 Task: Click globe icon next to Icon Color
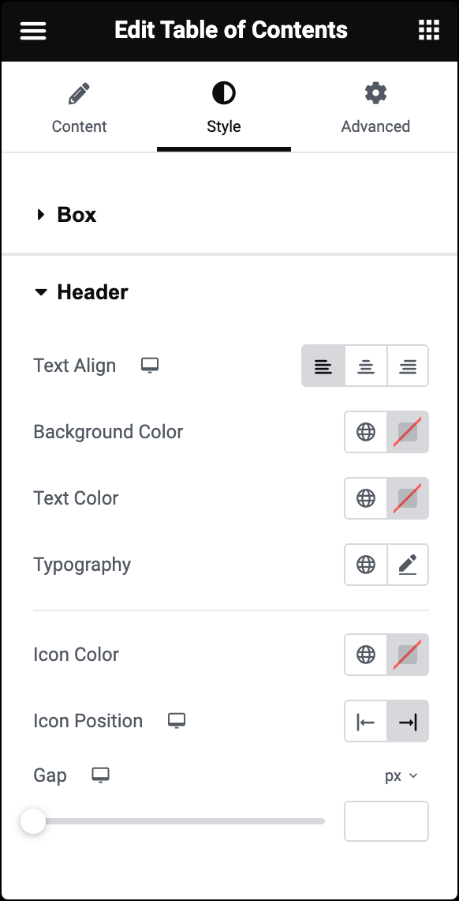(365, 655)
